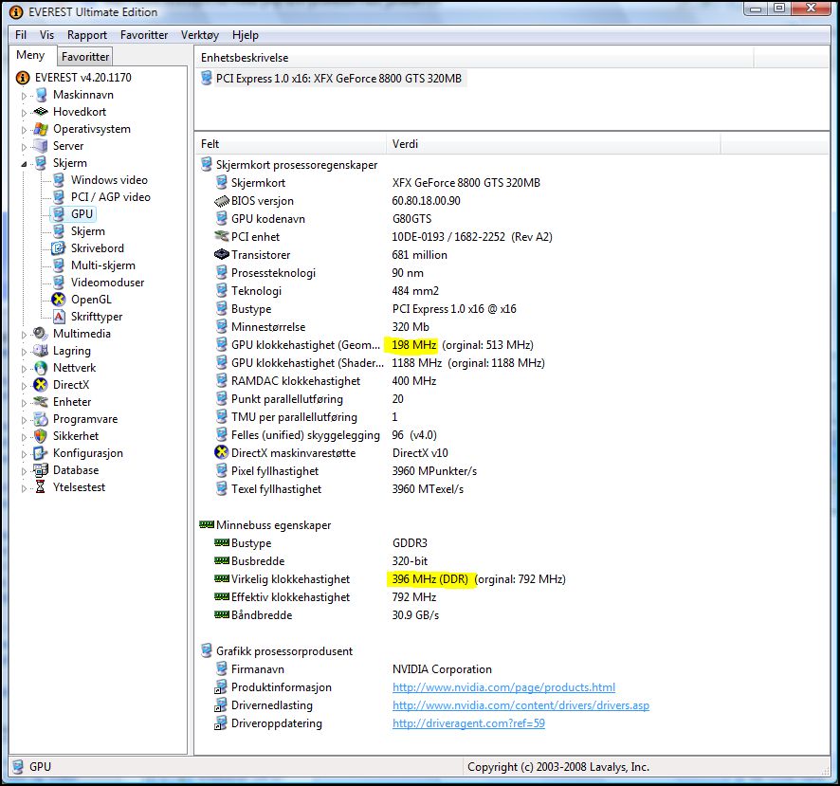Click the Database icon in the tree

[41, 470]
